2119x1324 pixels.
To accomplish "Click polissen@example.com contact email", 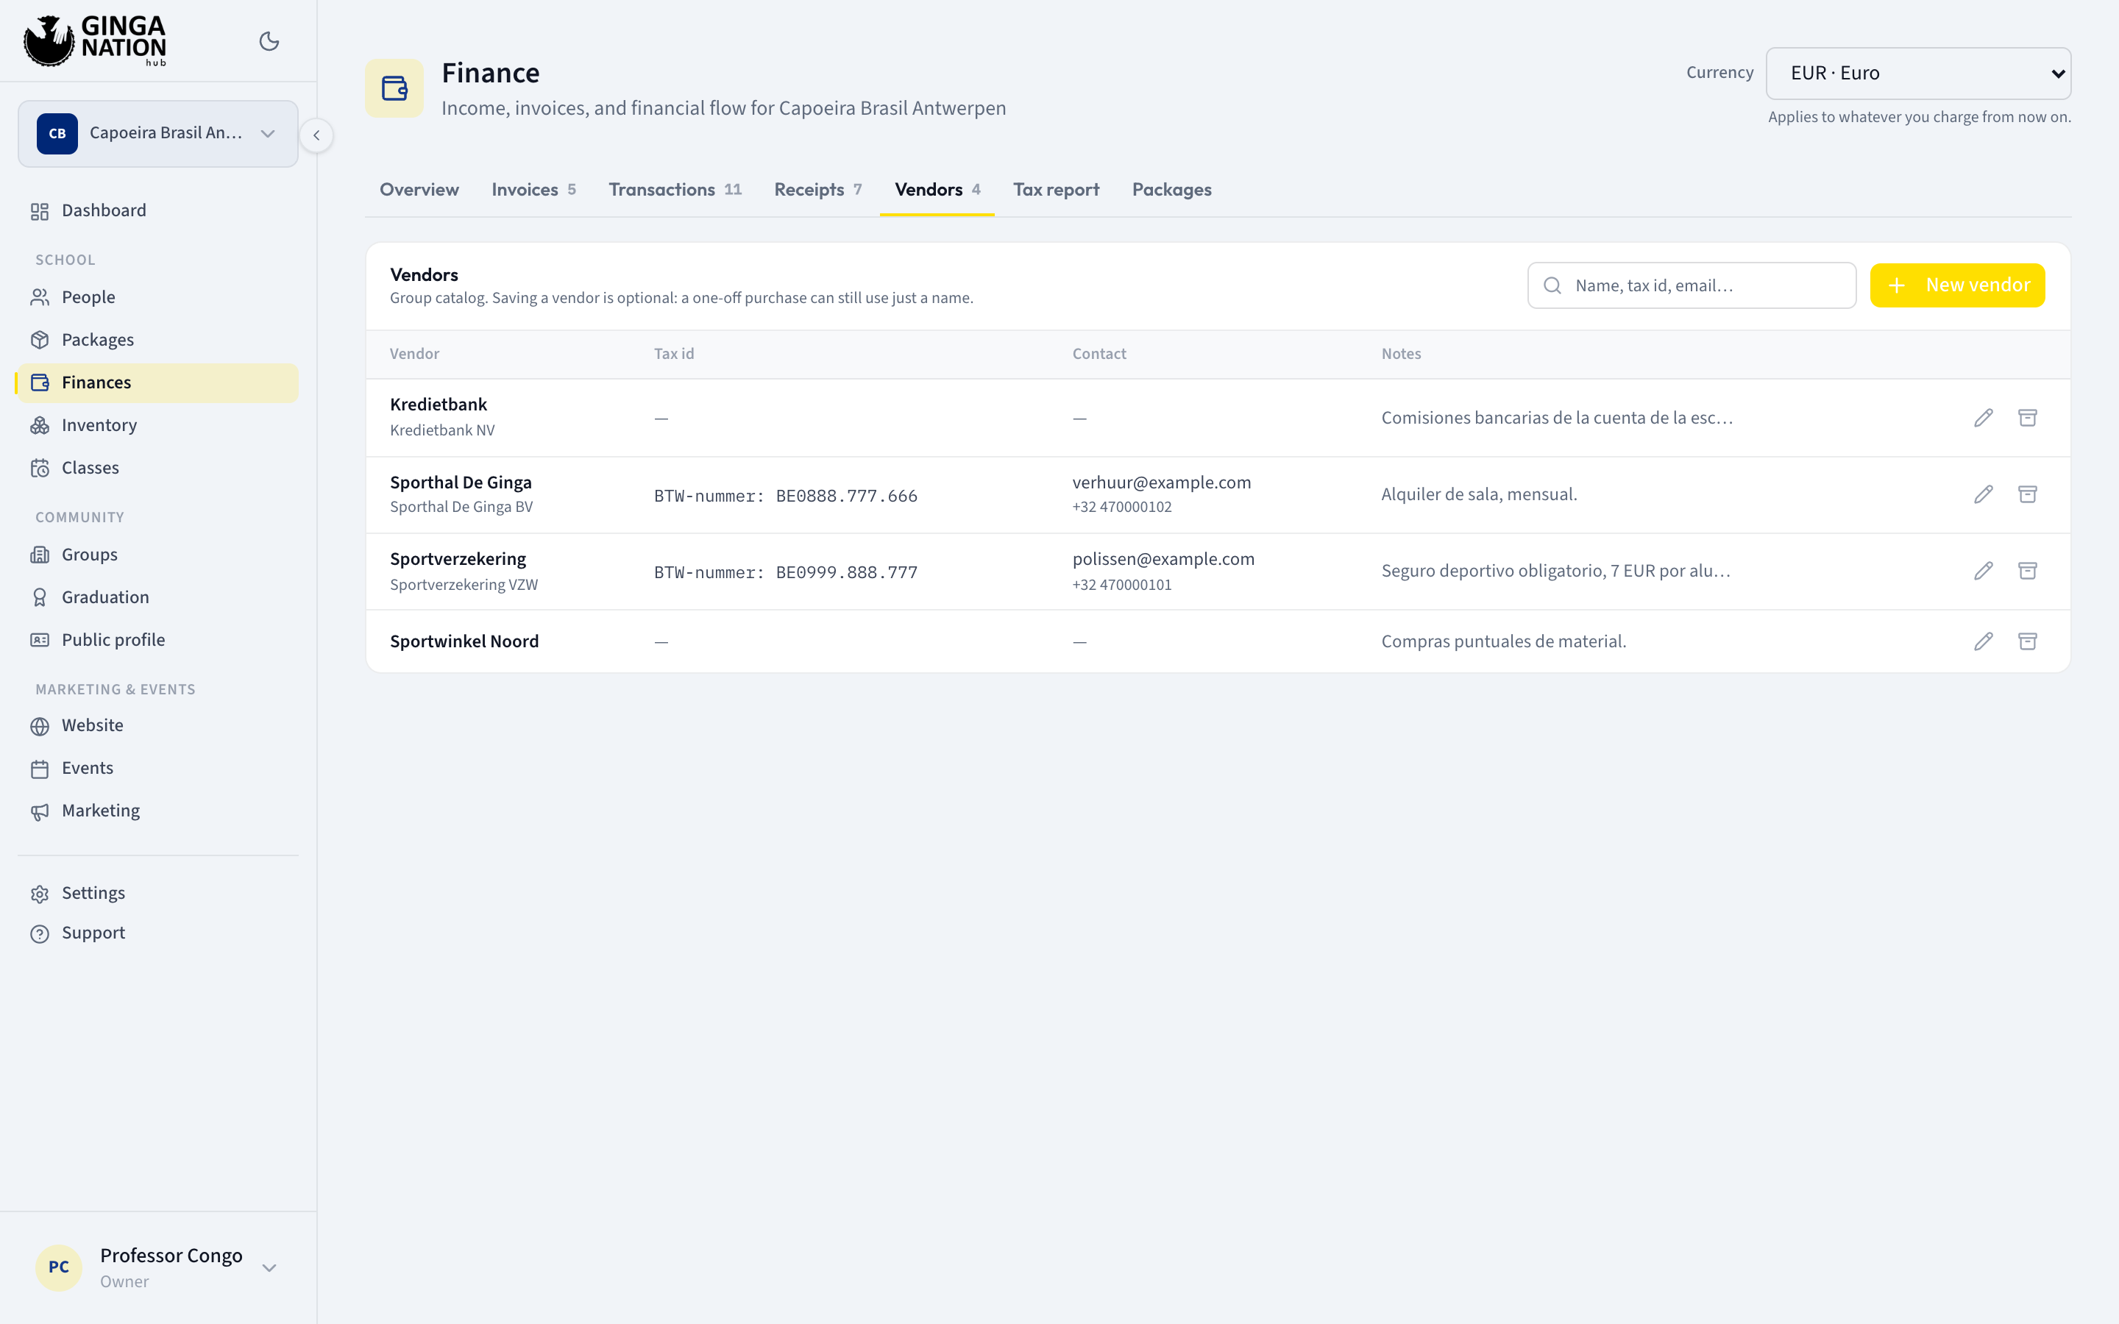I will pyautogui.click(x=1163, y=560).
